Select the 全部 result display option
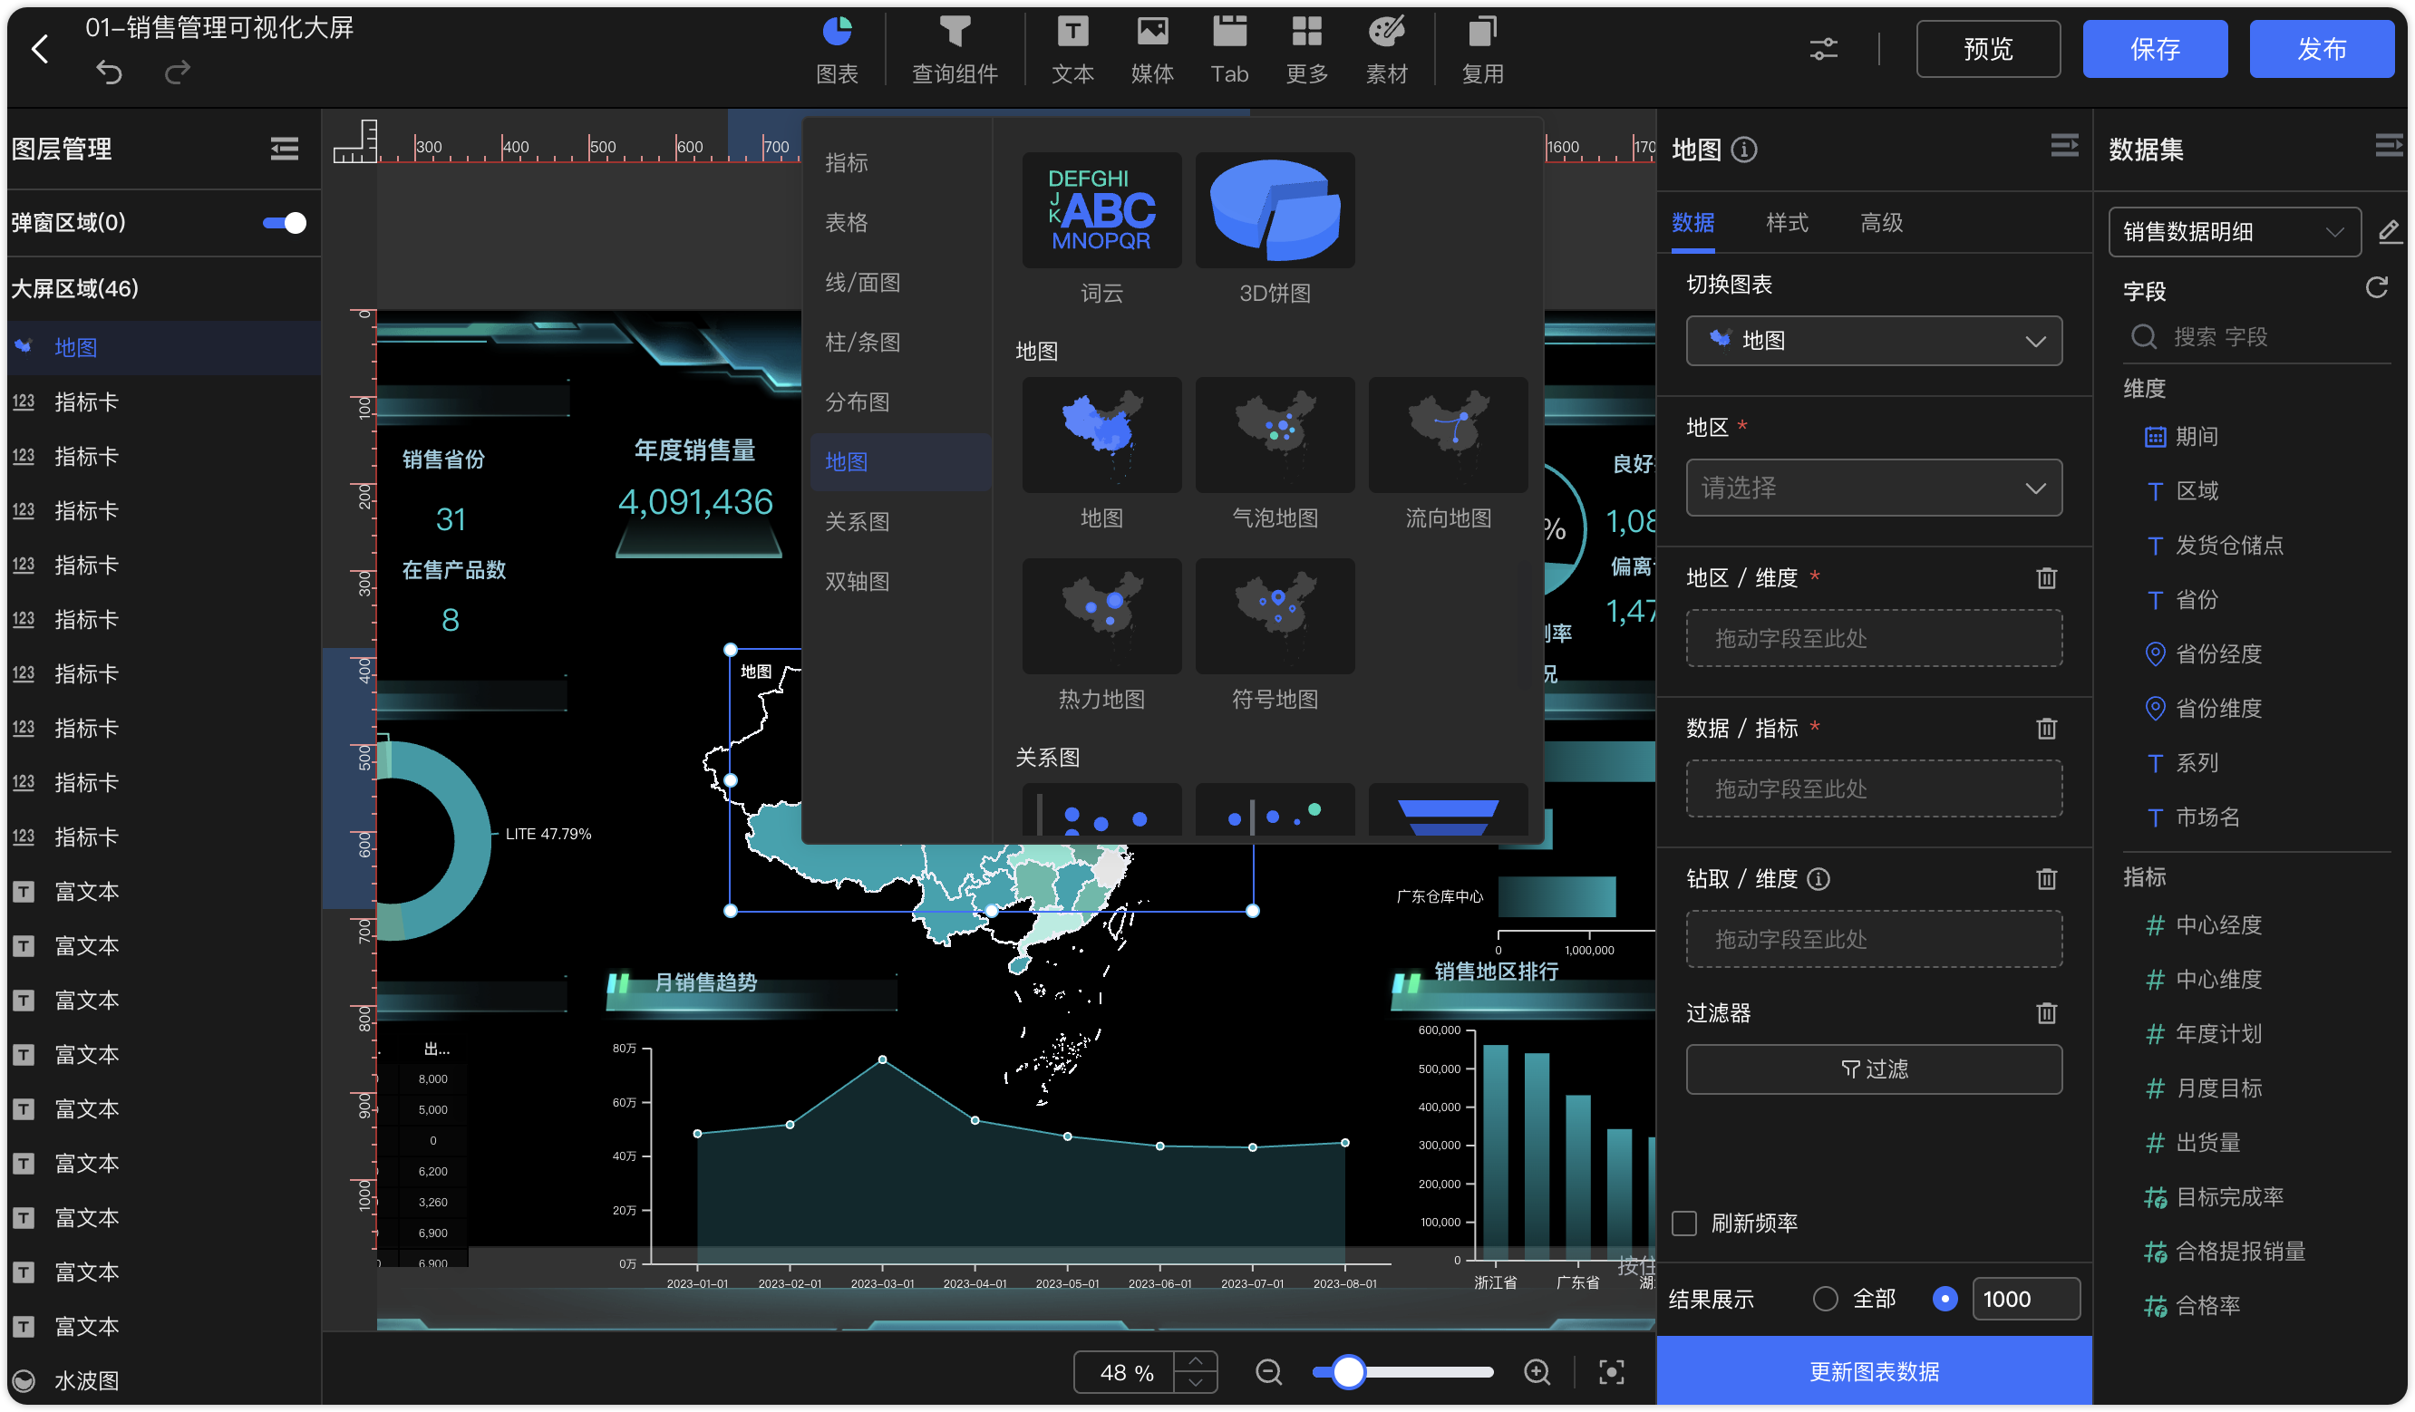Image resolution: width=2415 pixels, height=1412 pixels. point(1825,1298)
